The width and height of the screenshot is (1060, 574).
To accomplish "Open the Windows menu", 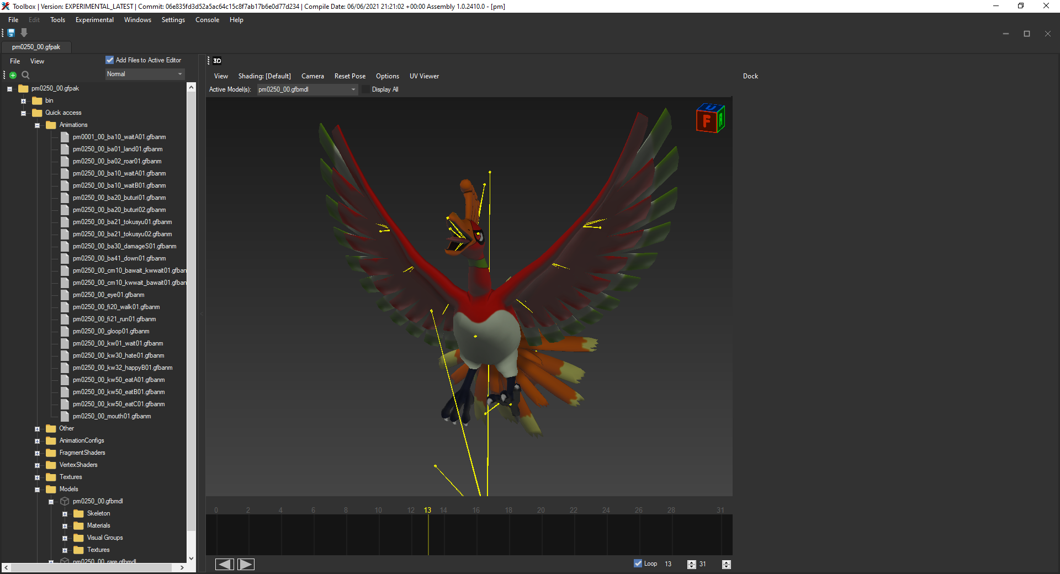I will (137, 20).
